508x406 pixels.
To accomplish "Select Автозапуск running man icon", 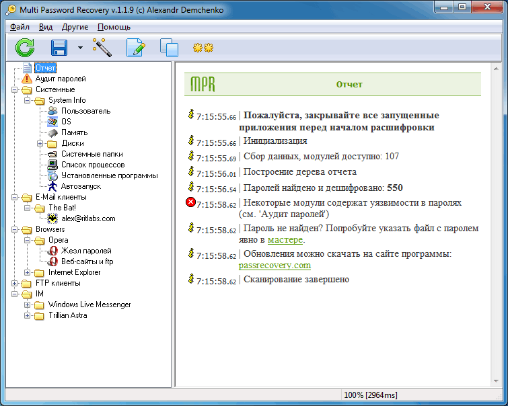I will [x=52, y=186].
